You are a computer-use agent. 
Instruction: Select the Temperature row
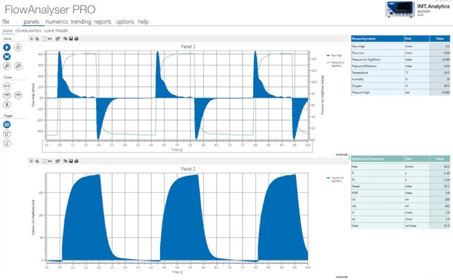[400, 72]
